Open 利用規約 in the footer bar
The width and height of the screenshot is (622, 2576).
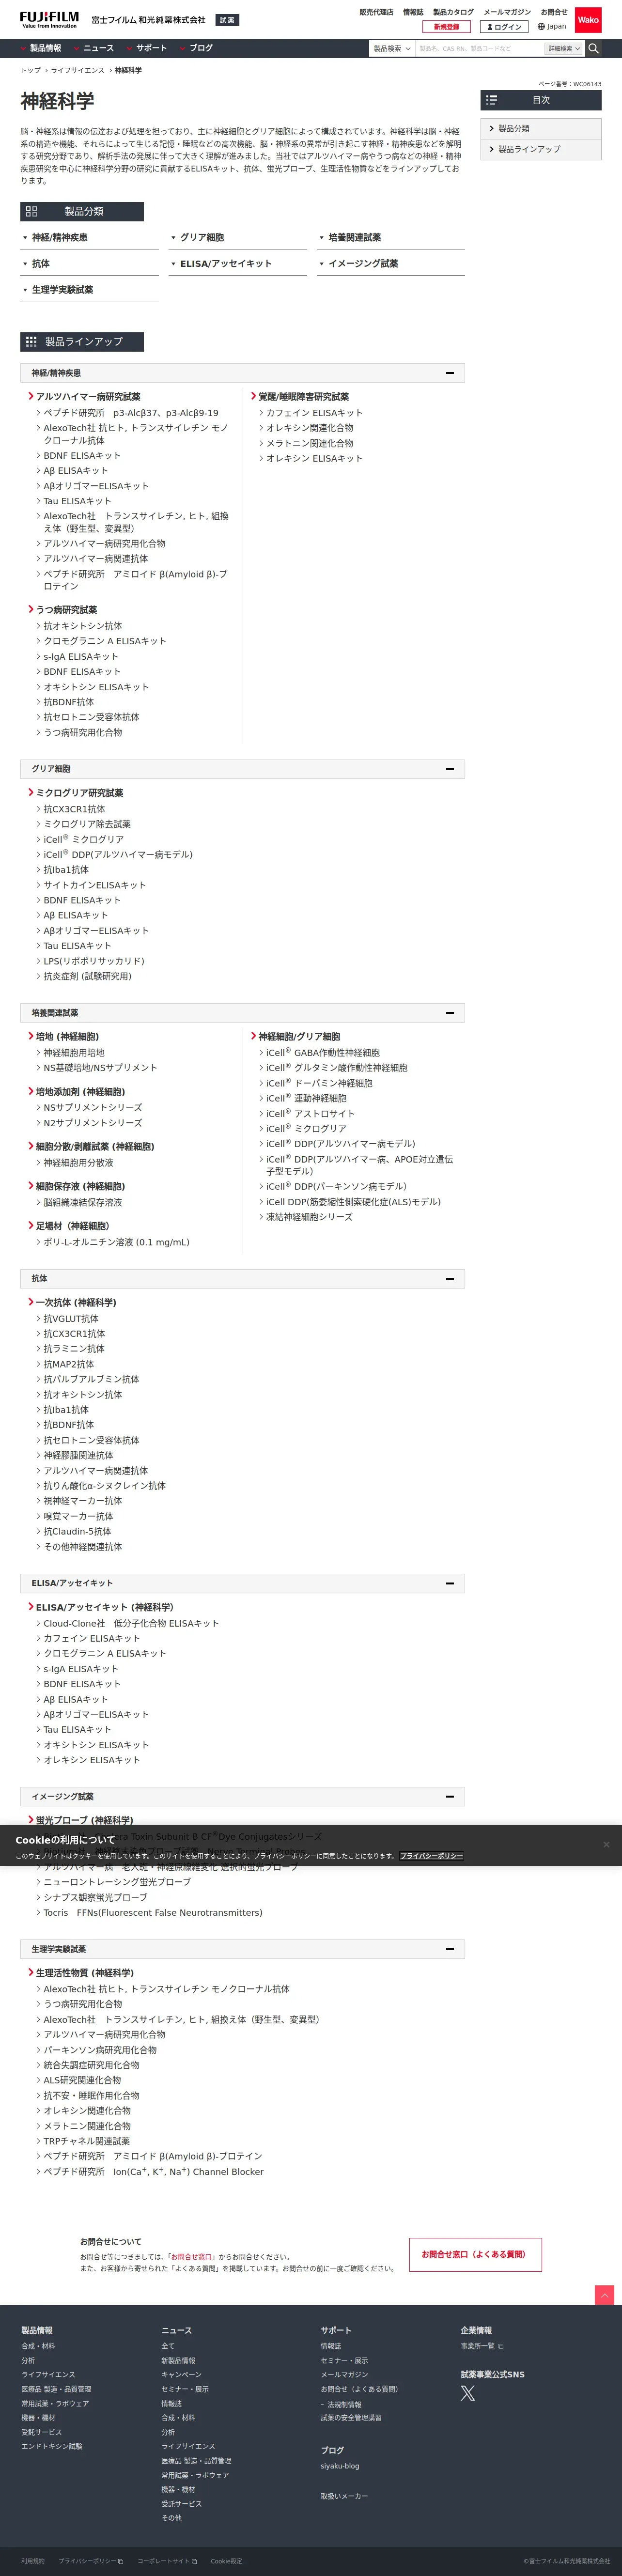33,2561
